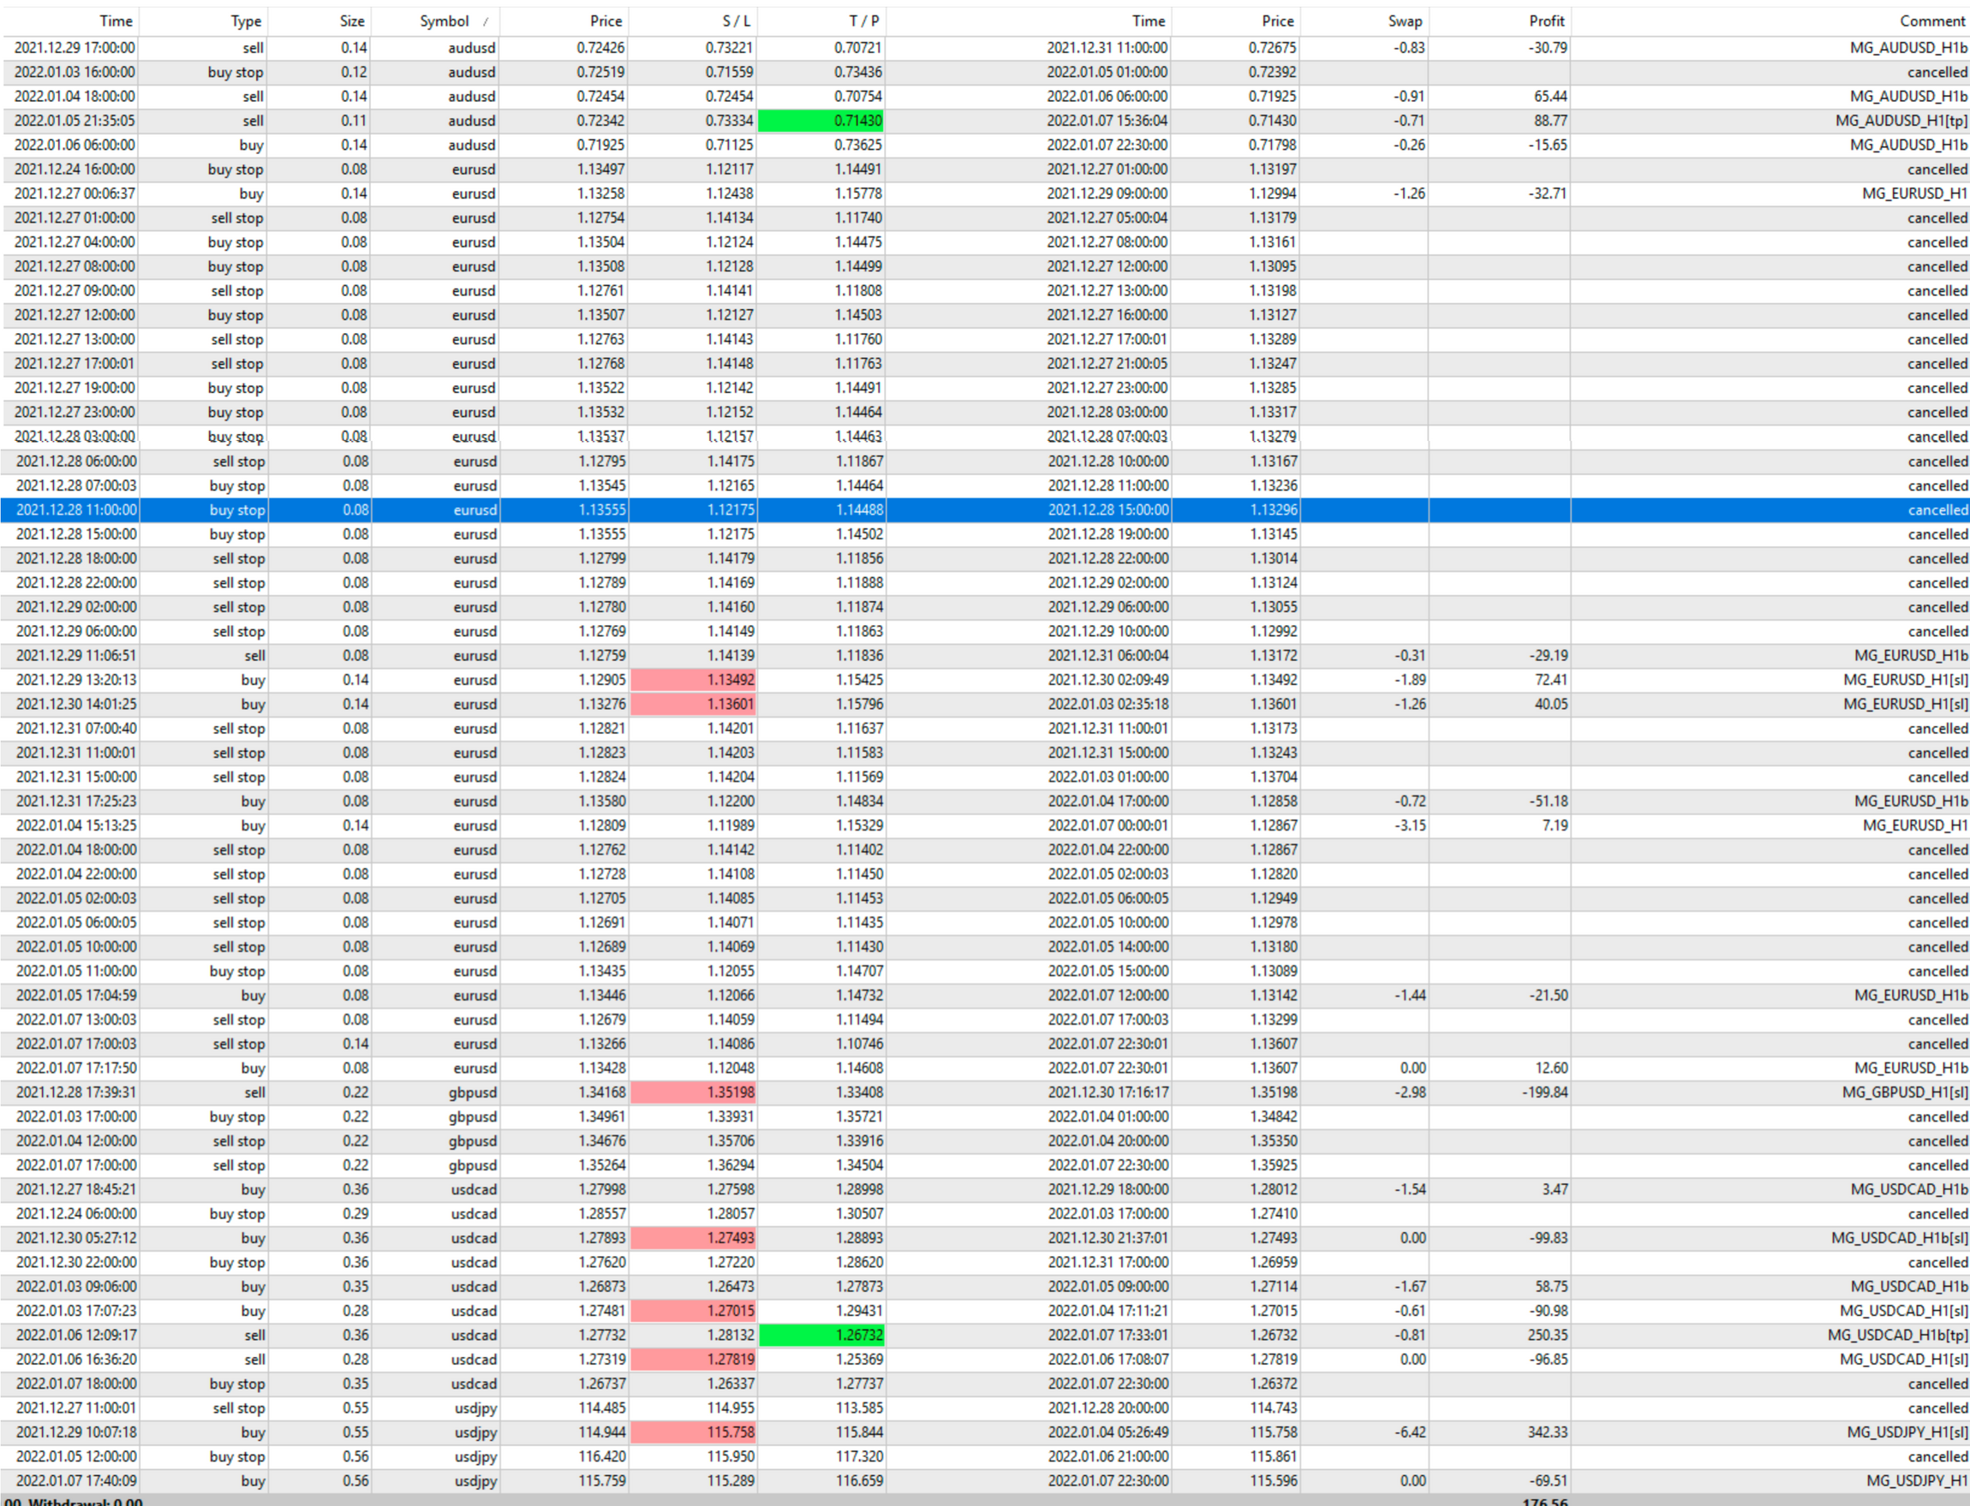This screenshot has width=1970, height=1506.
Task: Click the MG_USDCAD_H1b[tp] comment cell
Action: (1897, 1336)
